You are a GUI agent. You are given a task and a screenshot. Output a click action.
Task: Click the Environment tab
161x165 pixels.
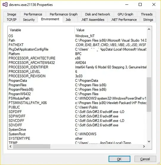(x=50, y=19)
